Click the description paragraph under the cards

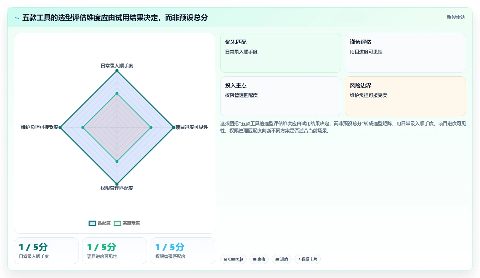(x=343, y=127)
